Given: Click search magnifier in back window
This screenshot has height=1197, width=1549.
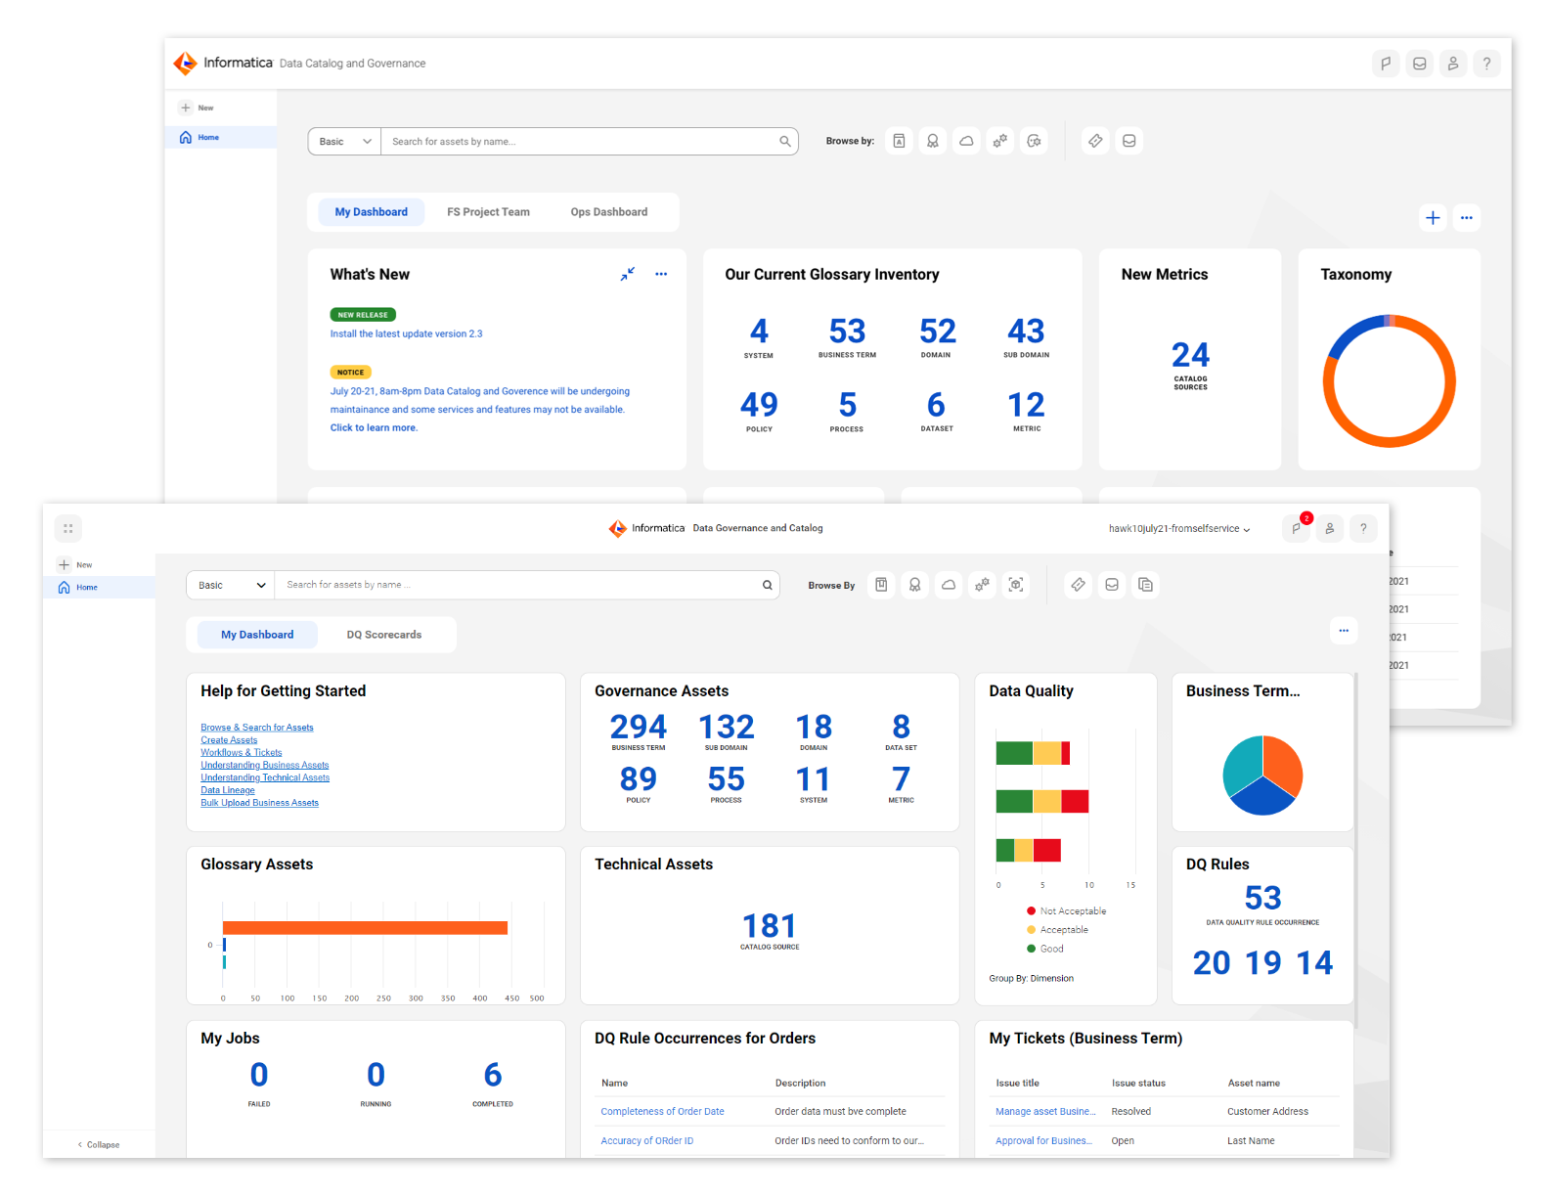Looking at the screenshot, I should pyautogui.click(x=785, y=141).
